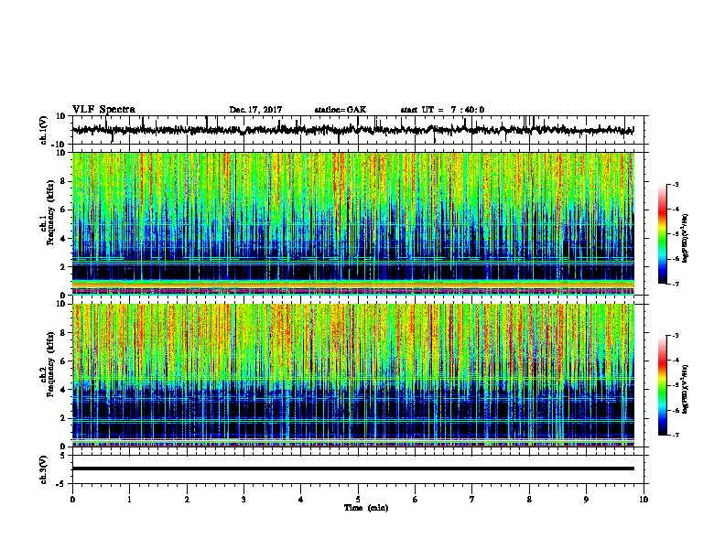Click inside the ch.2 spectrogram panel
The width and height of the screenshot is (725, 560).
tap(352, 375)
